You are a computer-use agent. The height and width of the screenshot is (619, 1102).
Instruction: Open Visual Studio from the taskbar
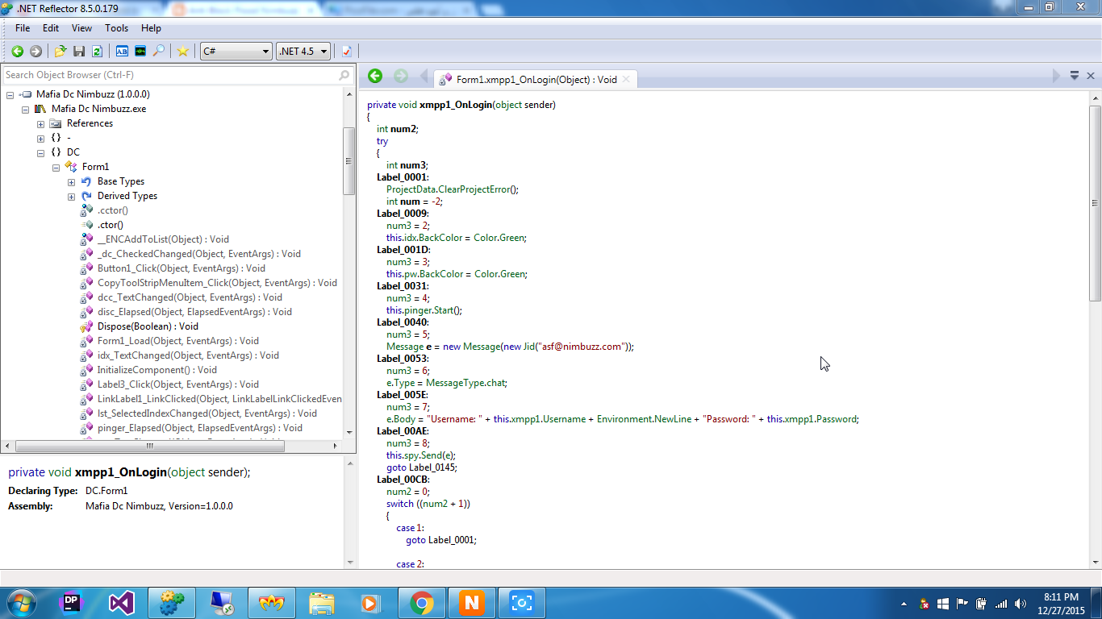(x=121, y=603)
